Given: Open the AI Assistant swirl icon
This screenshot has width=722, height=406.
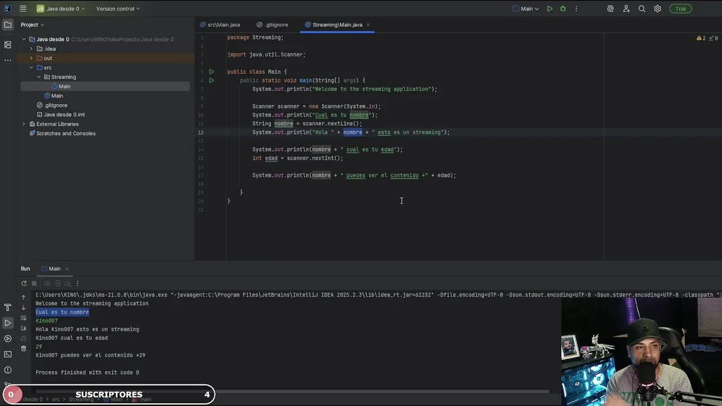Looking at the screenshot, I should click(610, 8).
